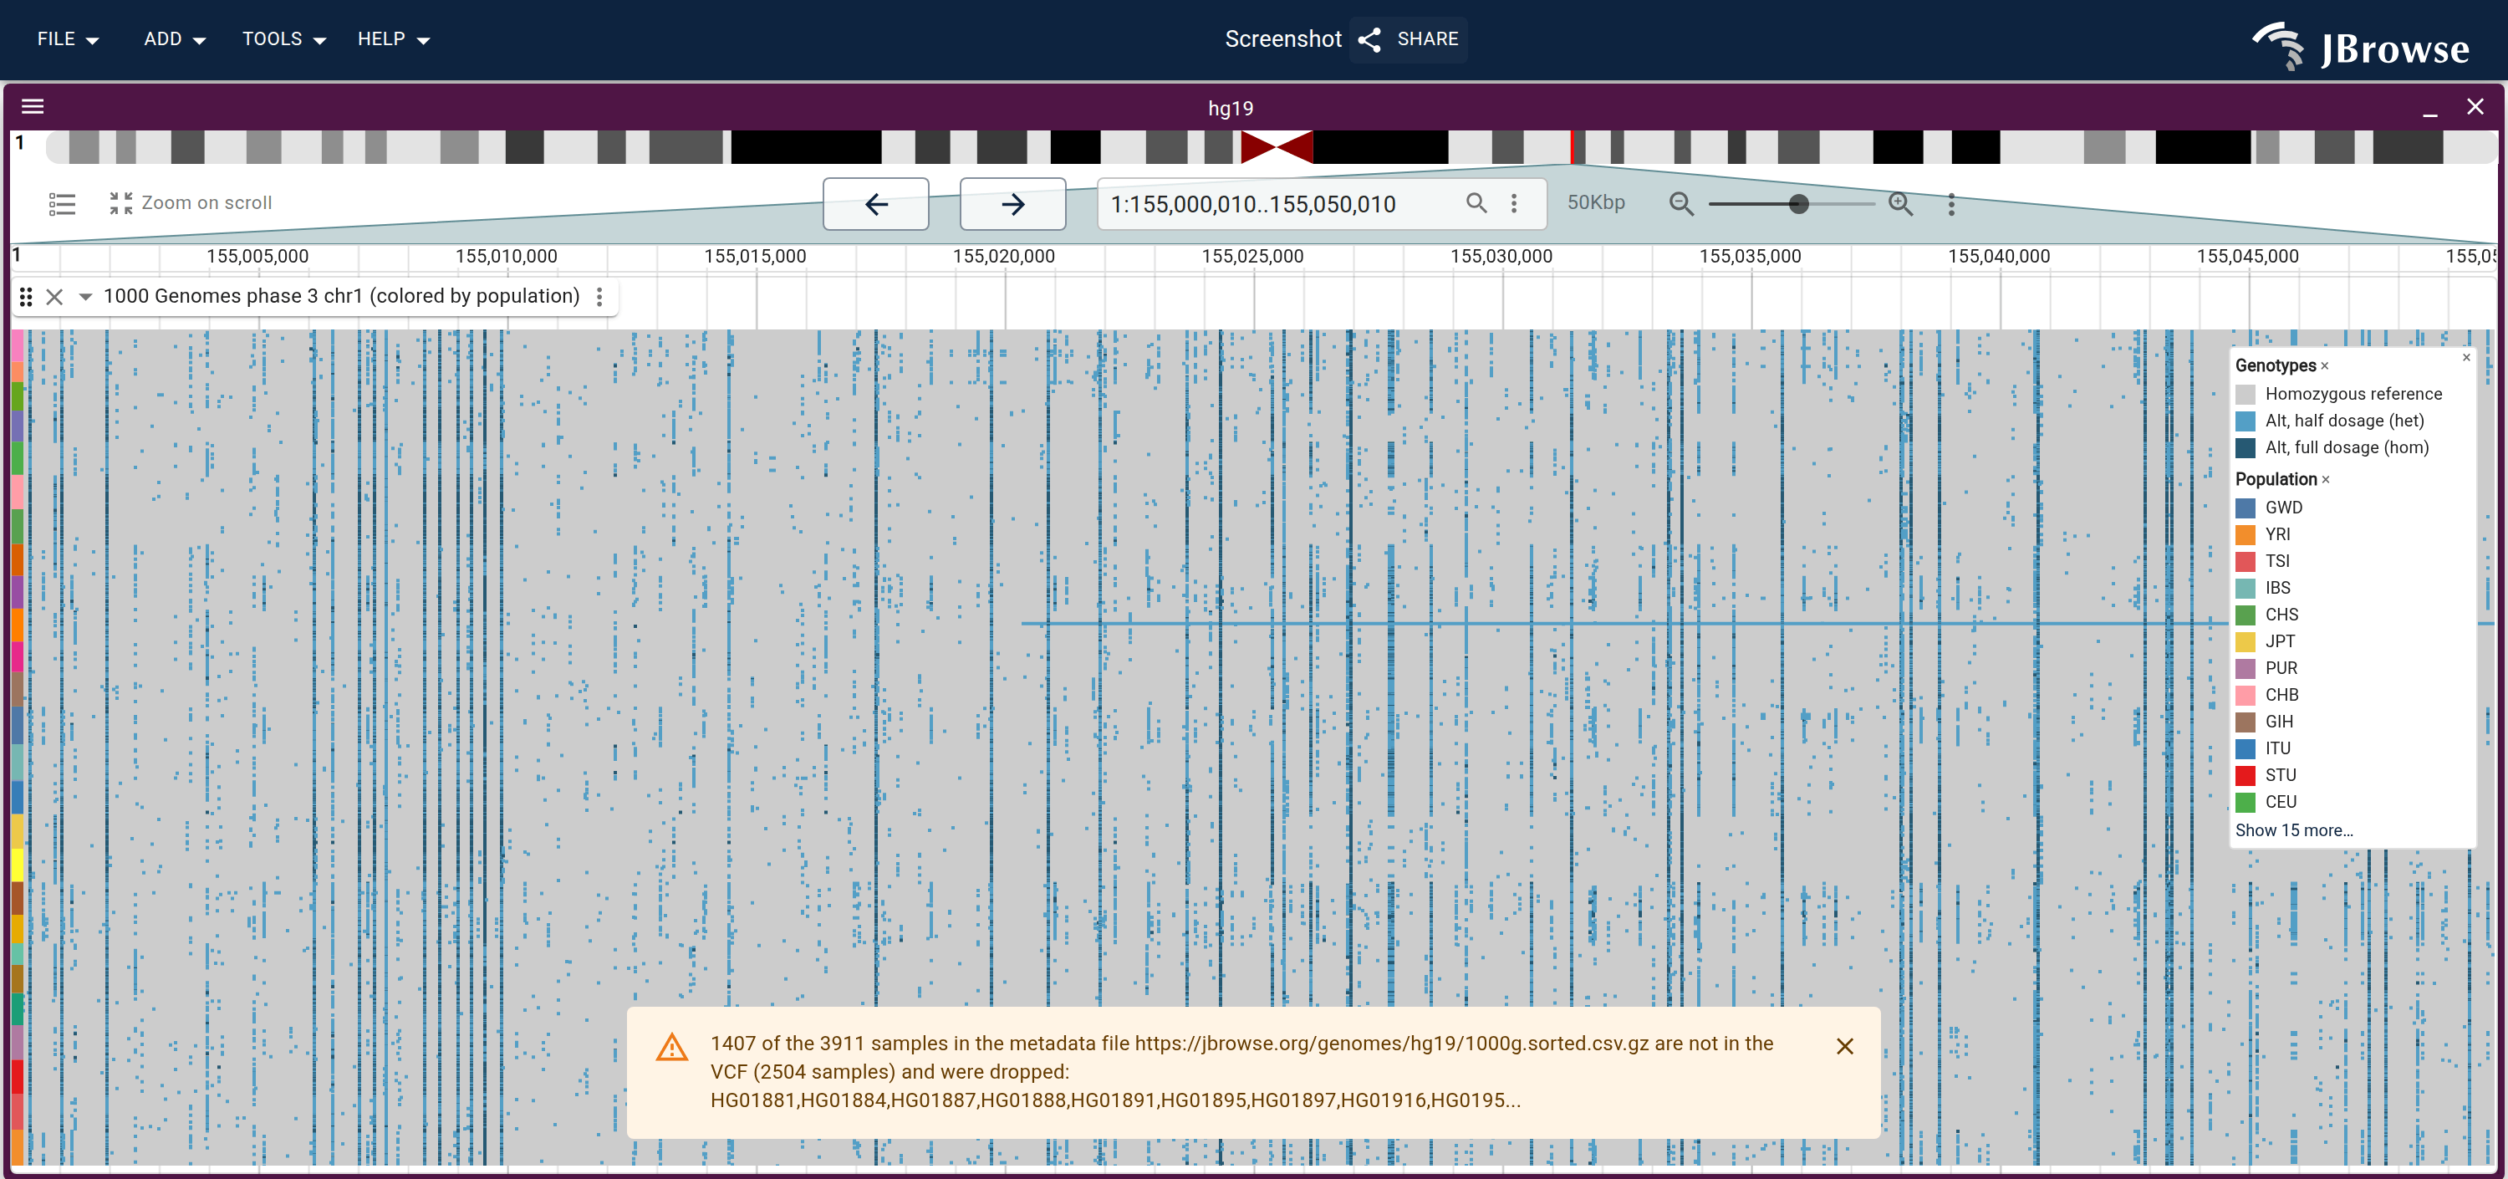Click Show 15 more populations link
This screenshot has width=2508, height=1179.
click(x=2294, y=830)
